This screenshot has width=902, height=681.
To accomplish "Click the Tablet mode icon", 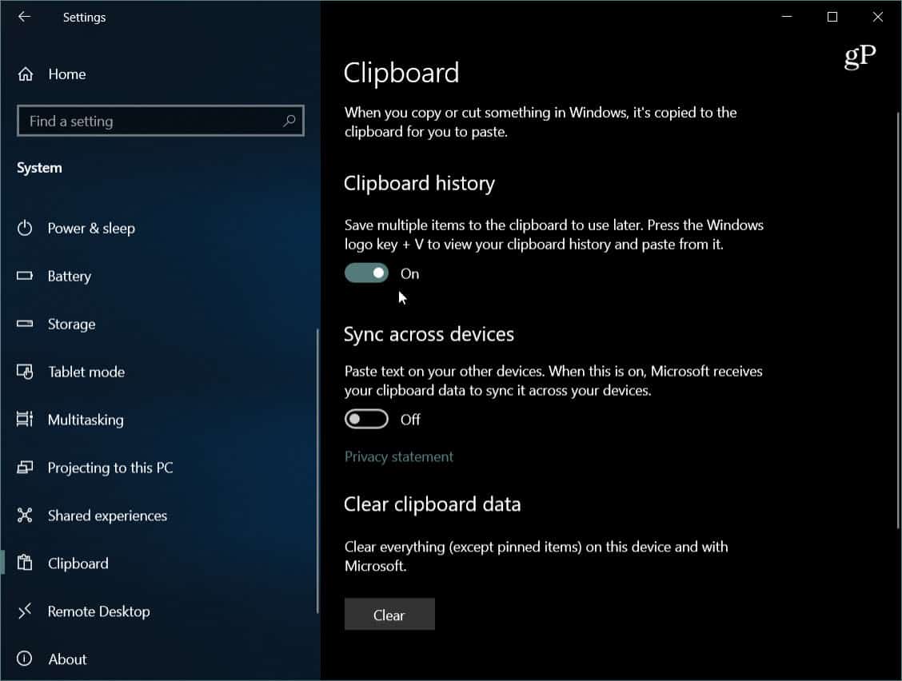I will coord(25,372).
